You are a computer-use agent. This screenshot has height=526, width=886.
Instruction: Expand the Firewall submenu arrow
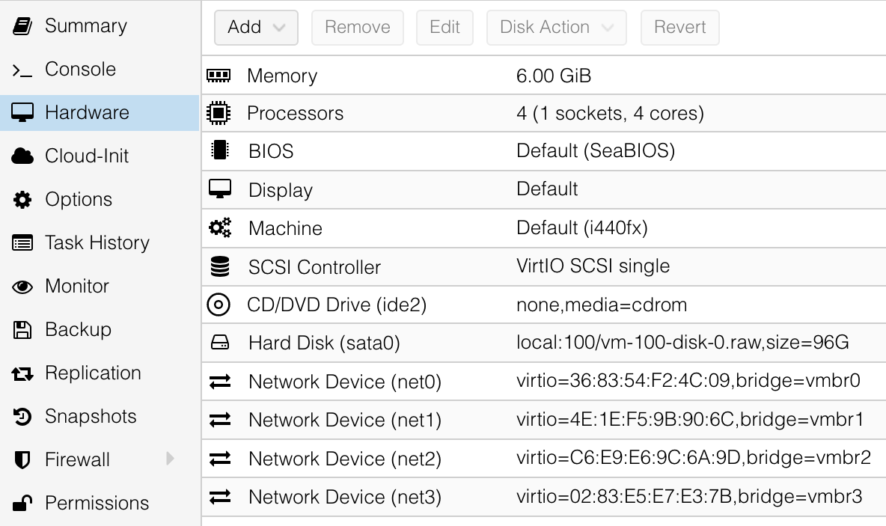tap(170, 459)
